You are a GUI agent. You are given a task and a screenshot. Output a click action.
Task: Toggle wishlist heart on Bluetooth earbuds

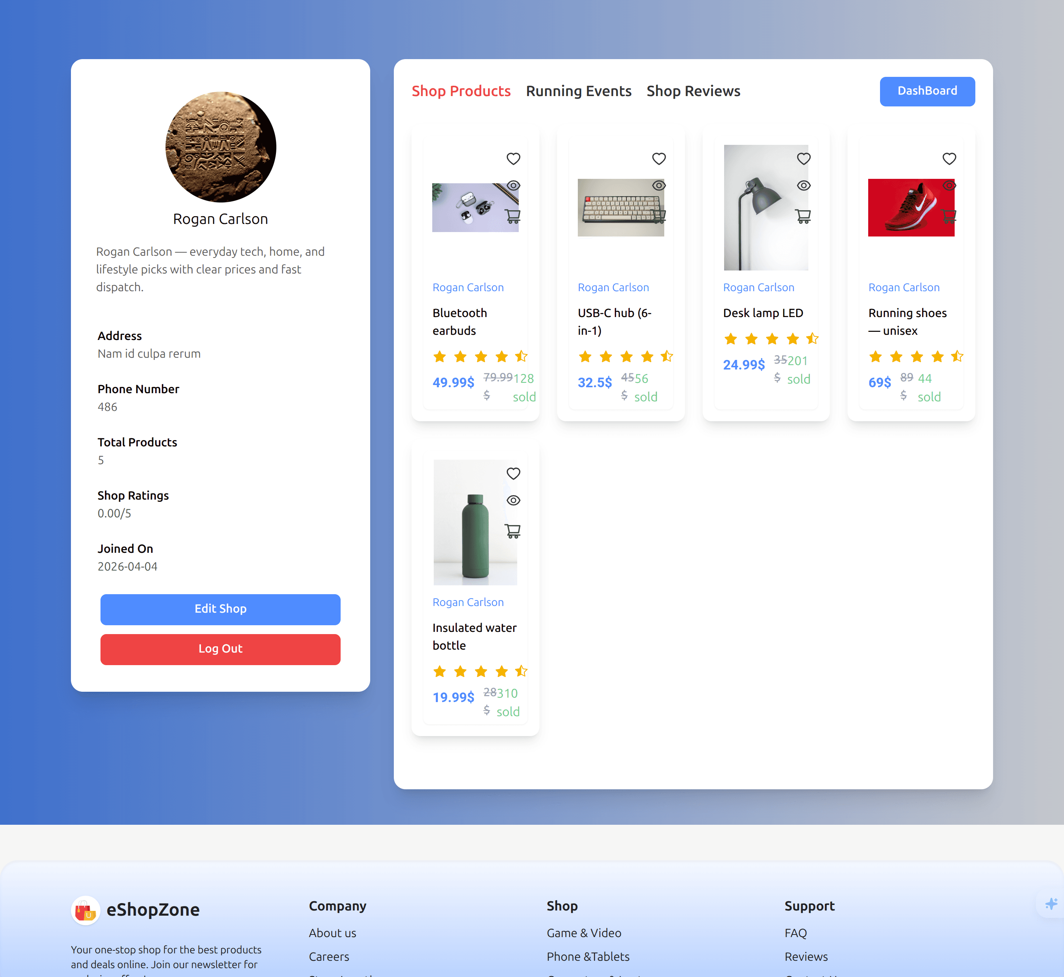(513, 158)
